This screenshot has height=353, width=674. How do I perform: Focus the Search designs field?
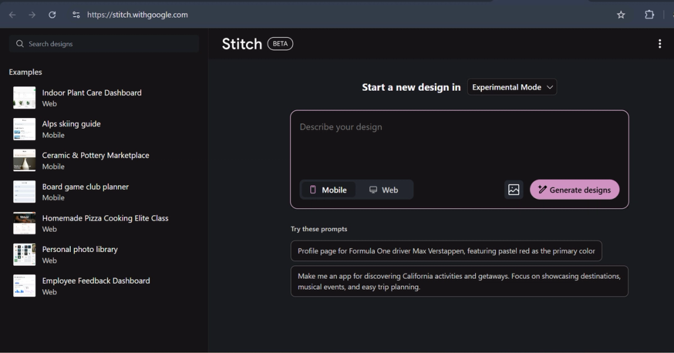click(104, 44)
